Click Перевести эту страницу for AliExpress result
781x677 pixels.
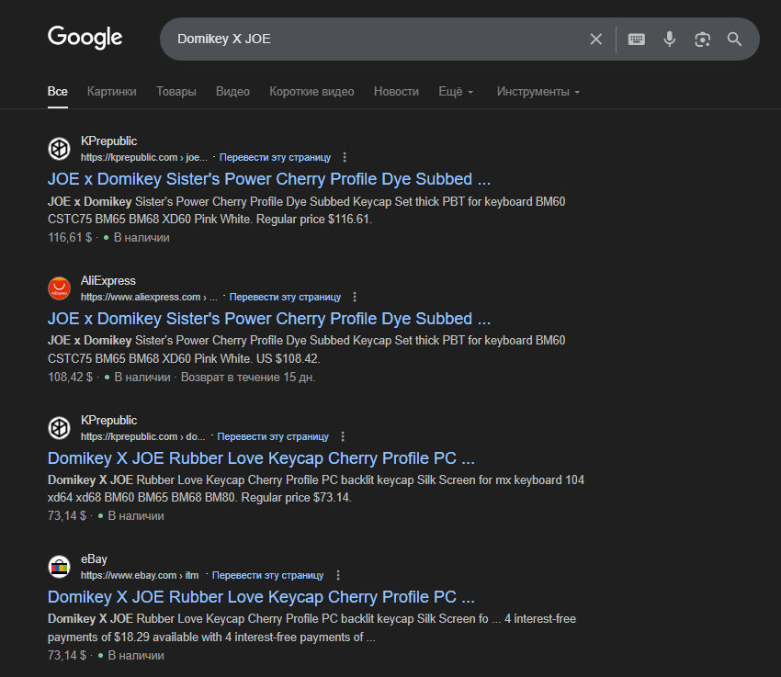(x=285, y=297)
